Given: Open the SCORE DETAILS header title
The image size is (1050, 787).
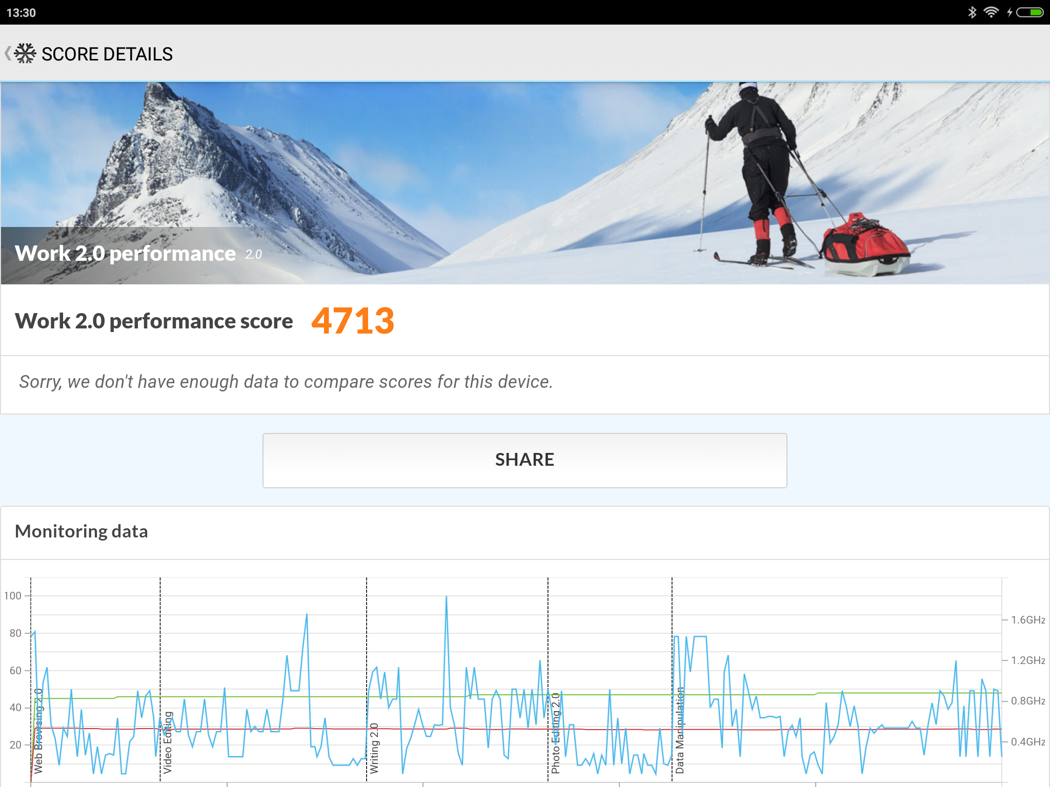Looking at the screenshot, I should [107, 54].
